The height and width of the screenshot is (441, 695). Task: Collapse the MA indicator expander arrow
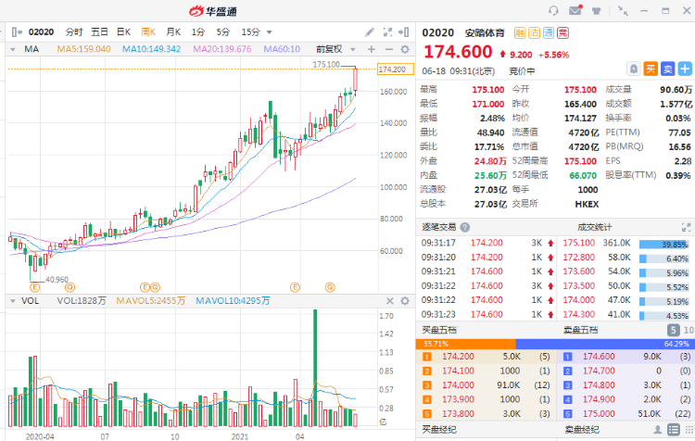12,49
